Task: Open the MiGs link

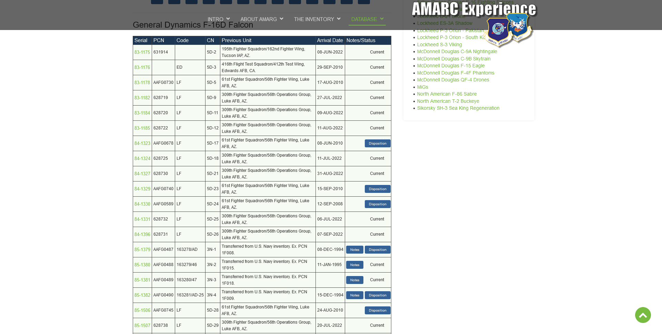Action: 422,87
